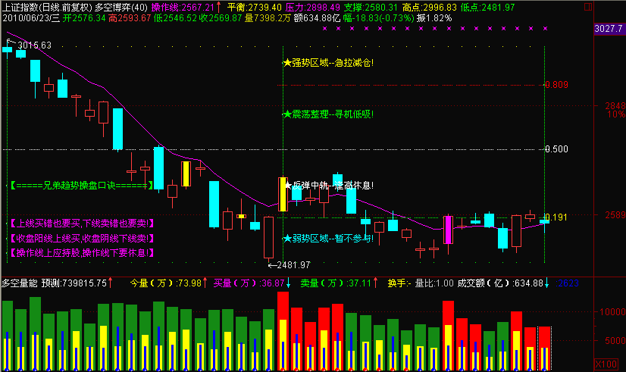Click the 支撑:2580.31 value

pyautogui.click(x=371, y=7)
